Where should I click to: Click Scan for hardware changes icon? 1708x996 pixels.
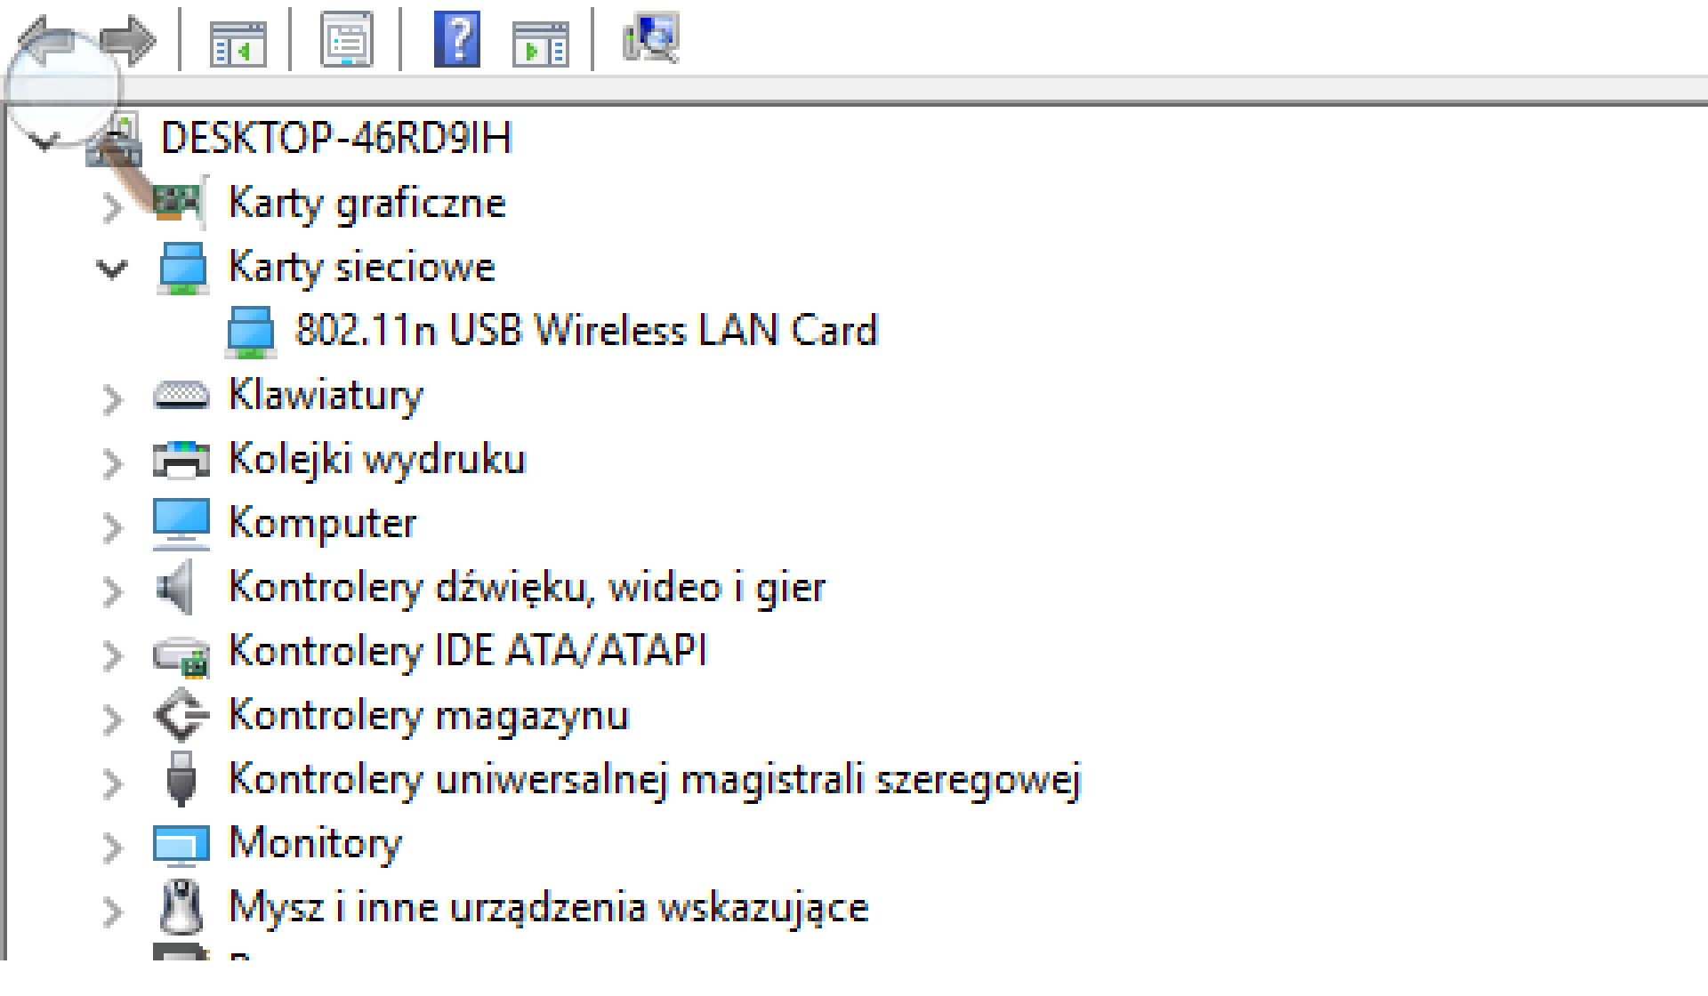tap(651, 38)
